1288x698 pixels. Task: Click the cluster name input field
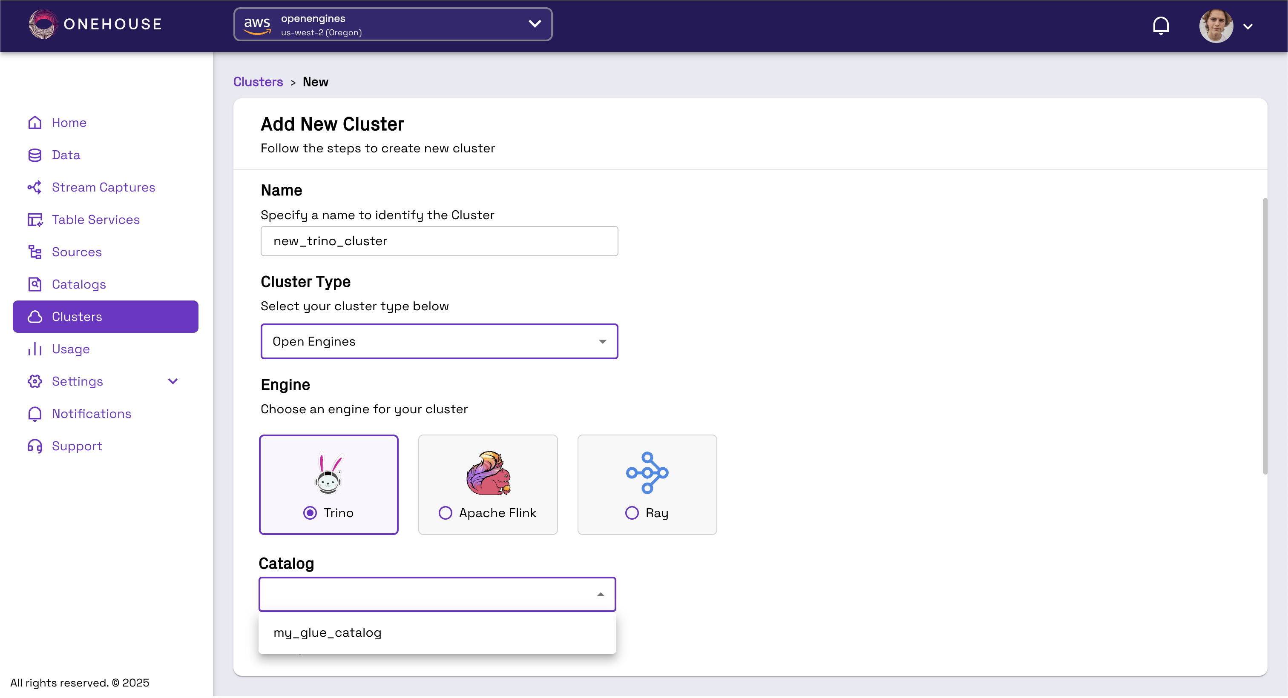439,241
